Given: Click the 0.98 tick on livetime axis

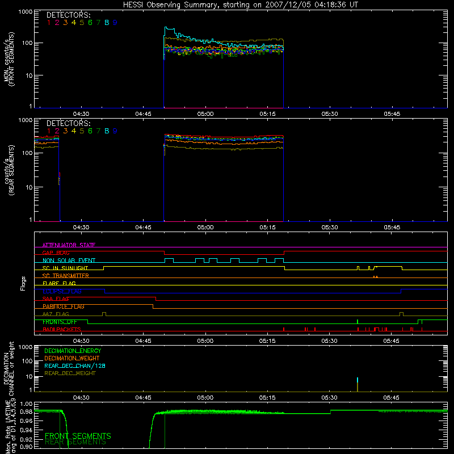Looking at the screenshot, I should point(26,412).
